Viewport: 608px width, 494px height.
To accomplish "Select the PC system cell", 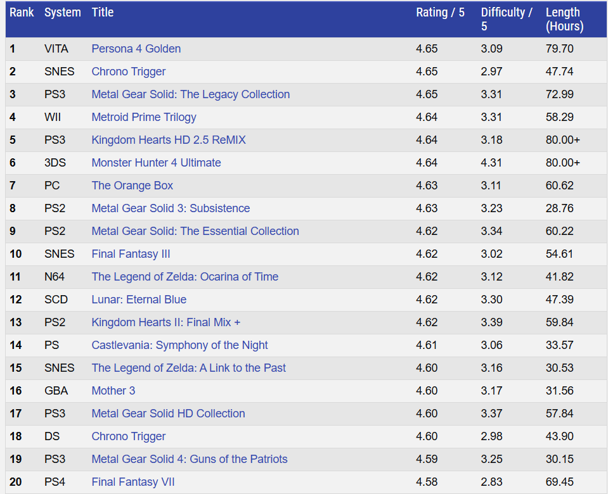I will tap(52, 186).
